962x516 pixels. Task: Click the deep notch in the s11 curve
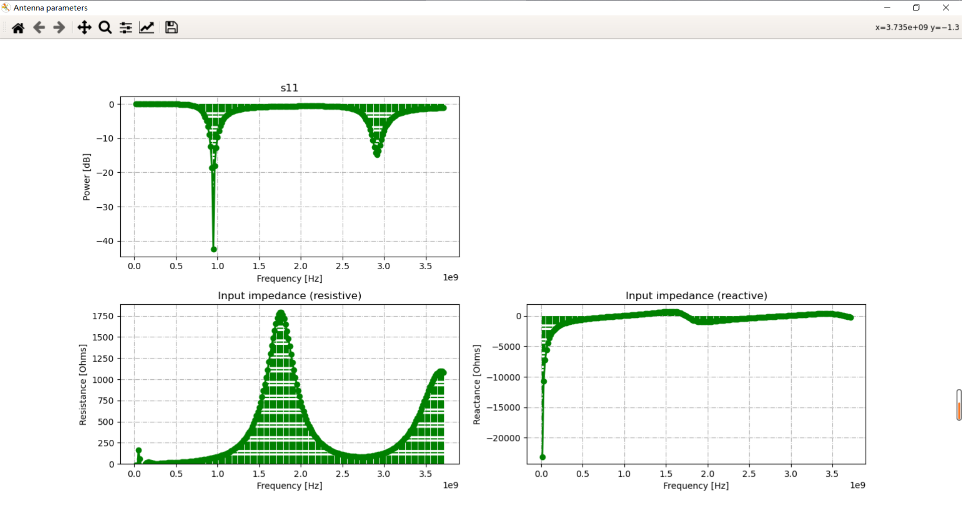point(213,249)
